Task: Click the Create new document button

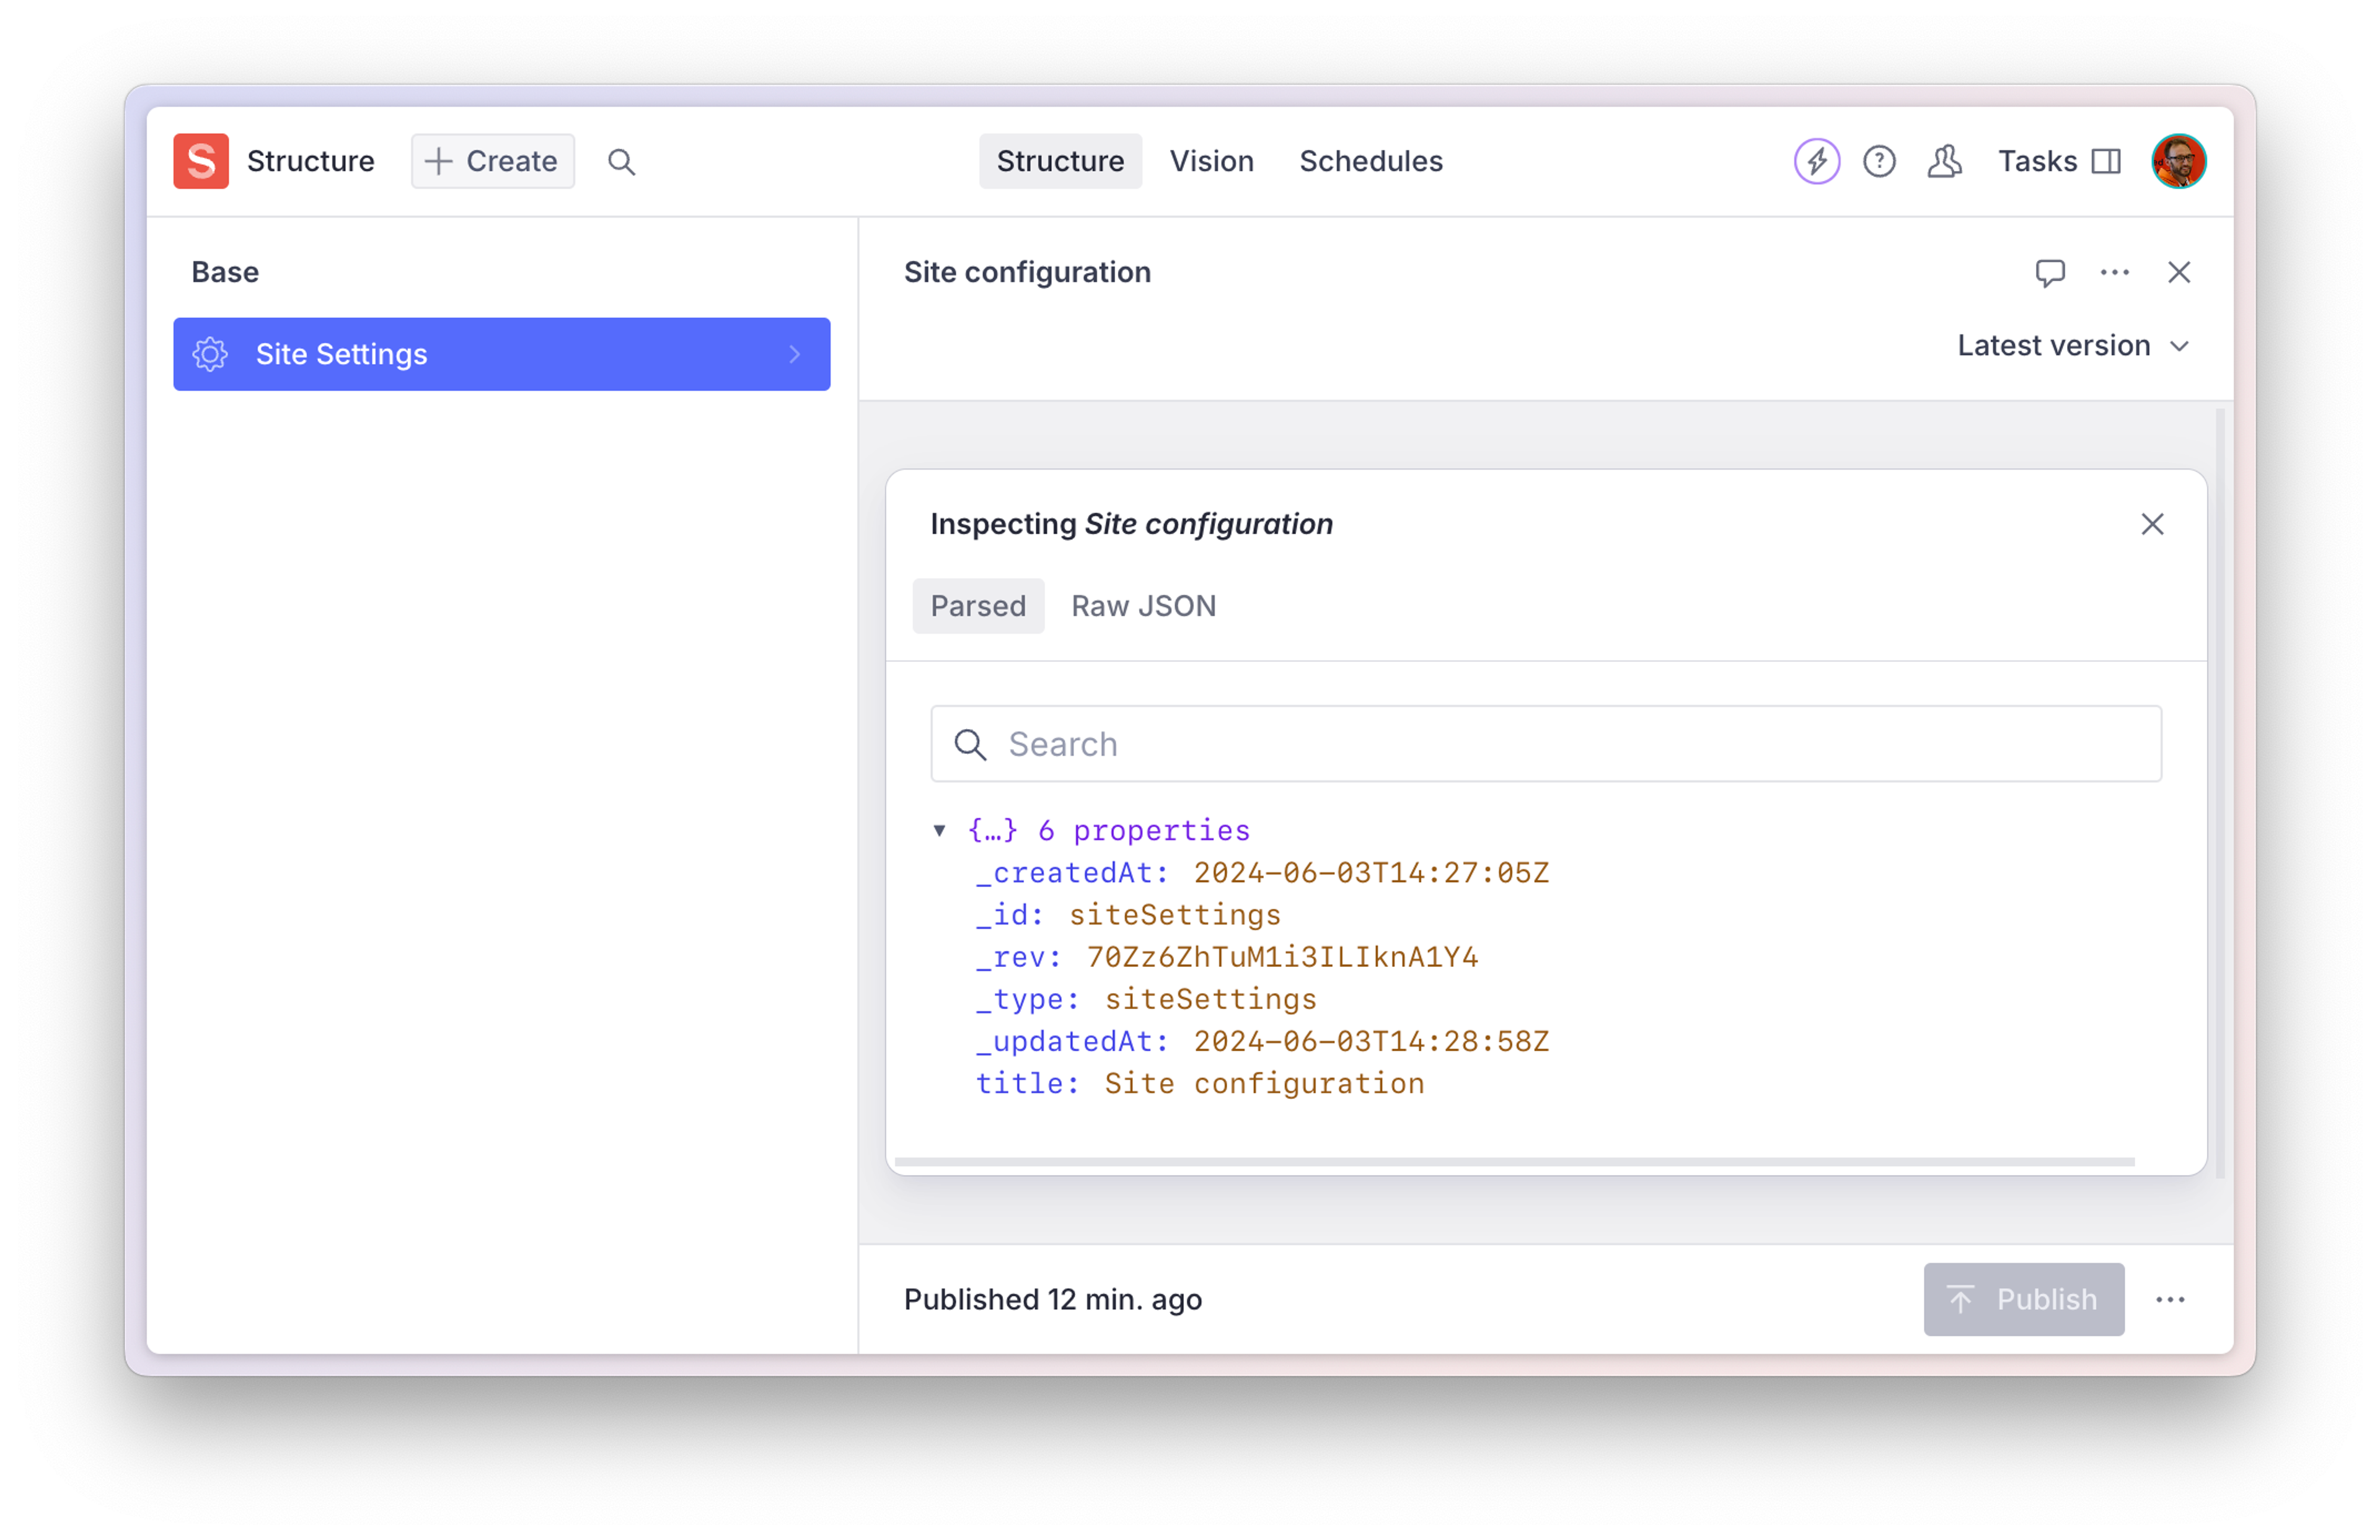Action: point(492,161)
